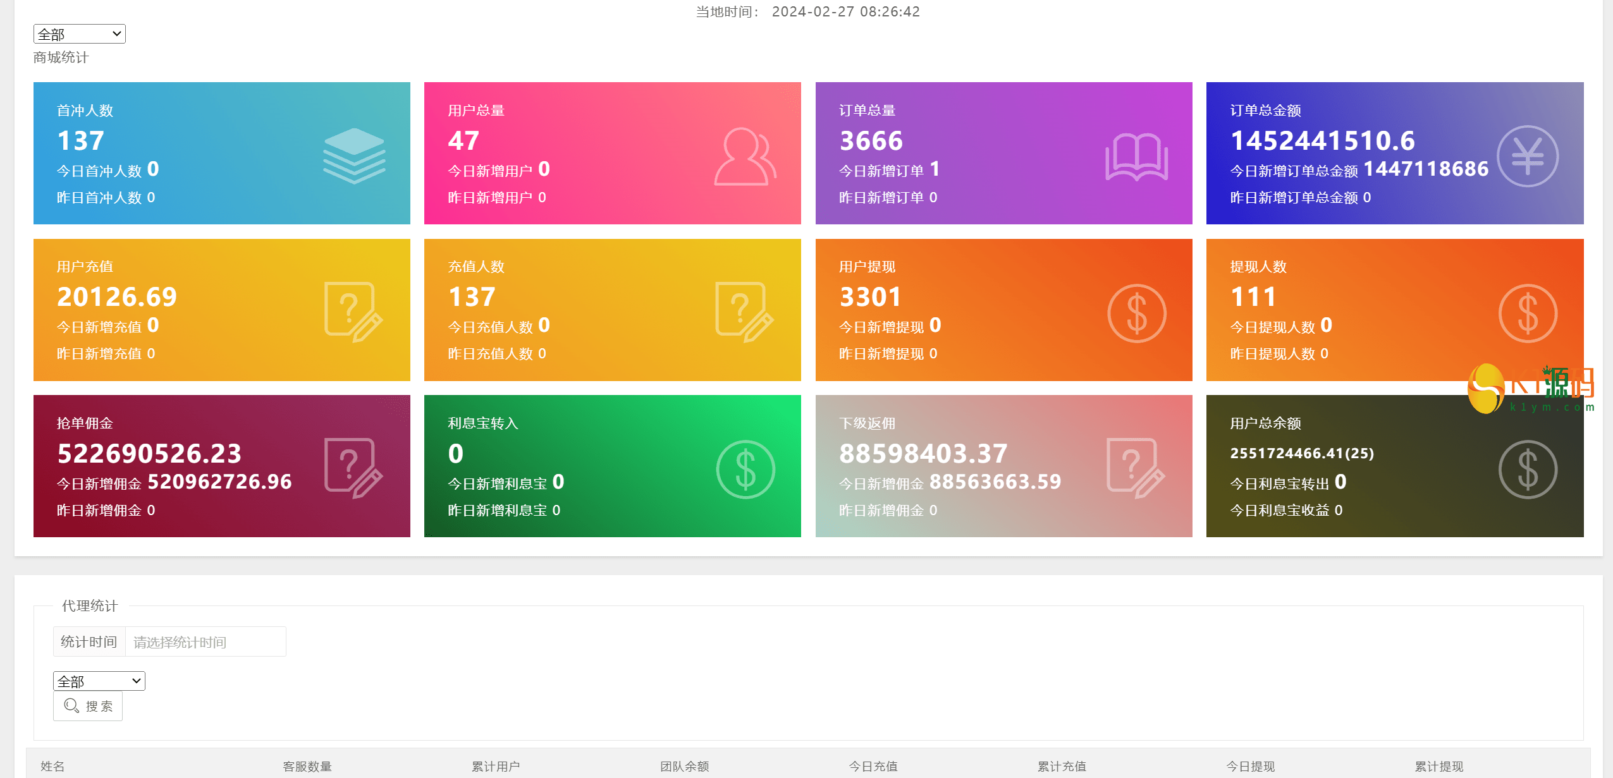Open the top 全部 dropdown above 商城统计
Viewport: 1613px width, 778px height.
pos(79,34)
